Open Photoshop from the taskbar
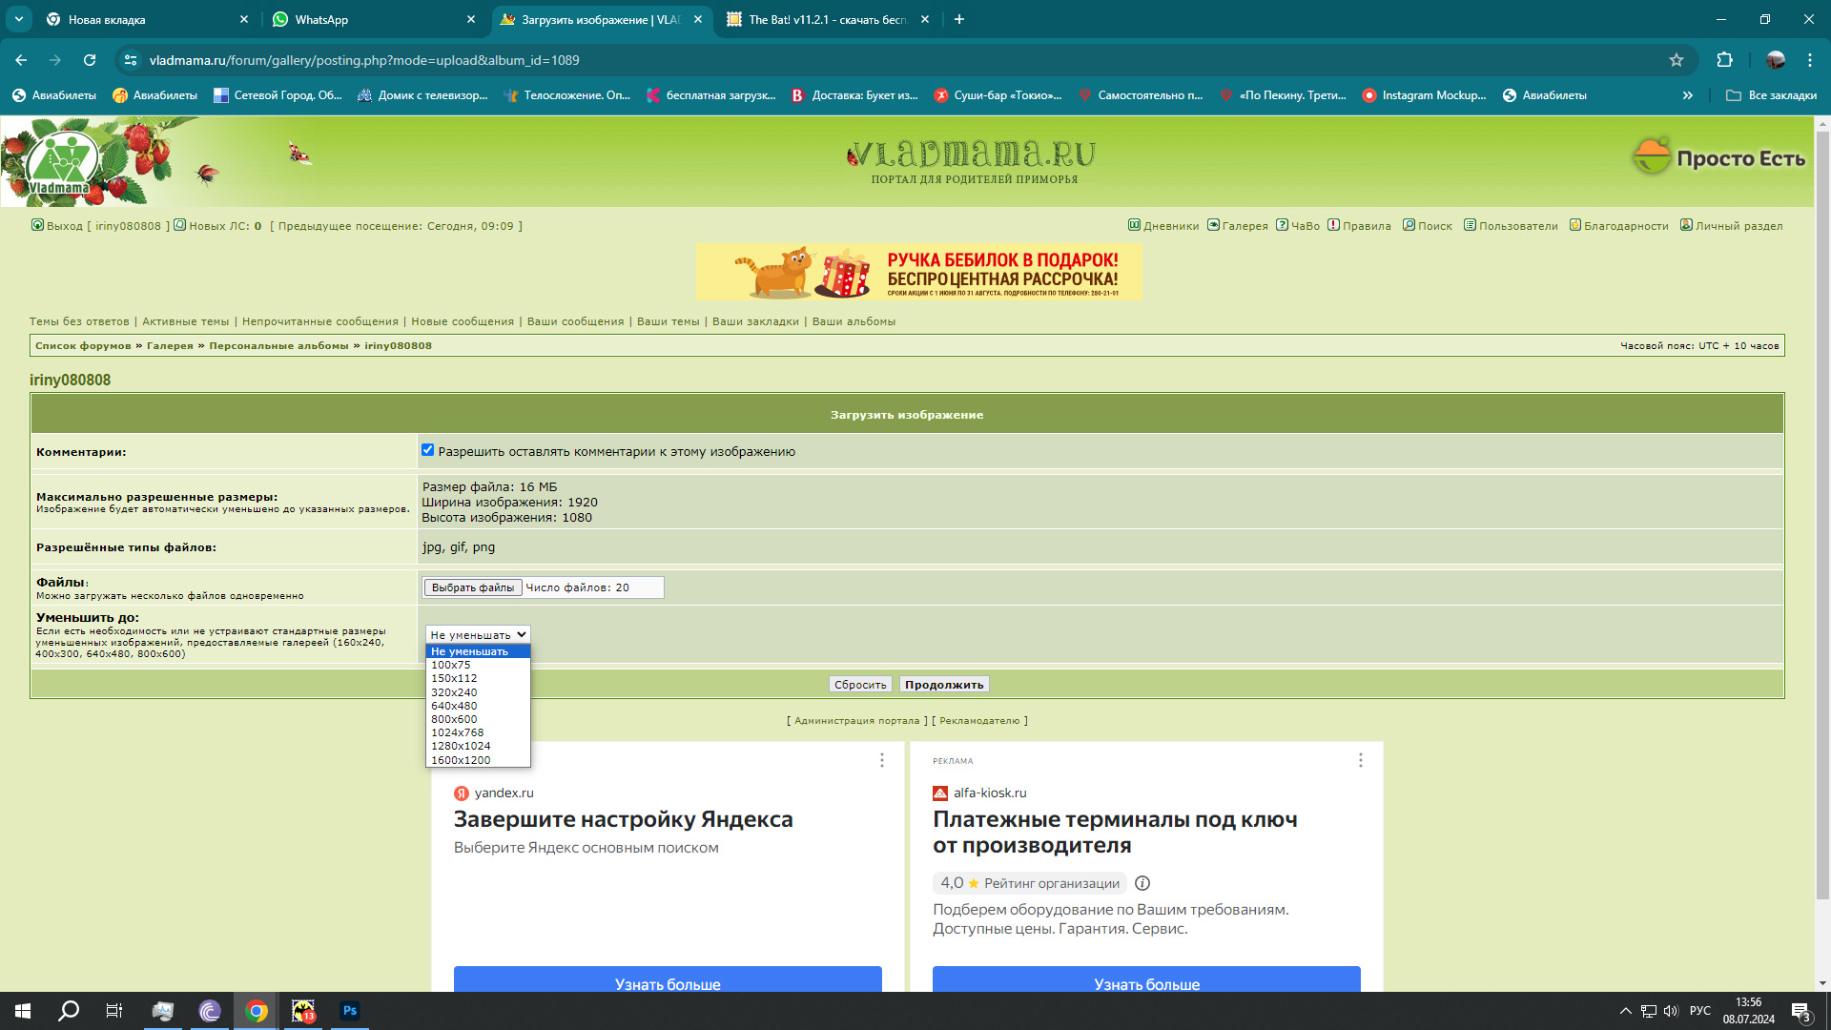This screenshot has width=1831, height=1030. pos(350,1011)
